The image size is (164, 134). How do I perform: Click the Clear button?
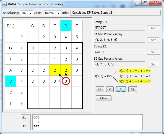click(103, 98)
